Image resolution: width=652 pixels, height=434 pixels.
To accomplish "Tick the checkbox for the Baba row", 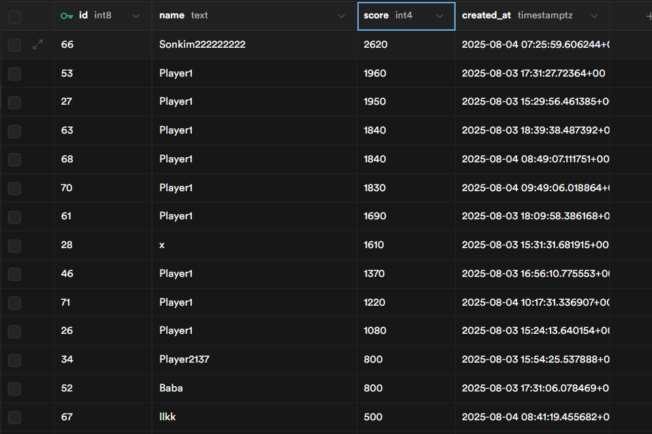I will (14, 388).
